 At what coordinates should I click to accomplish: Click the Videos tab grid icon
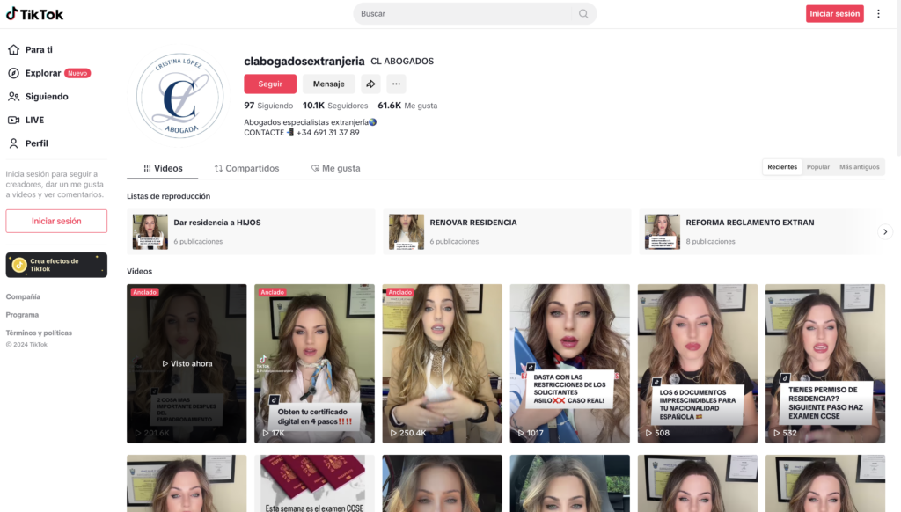pyautogui.click(x=147, y=168)
